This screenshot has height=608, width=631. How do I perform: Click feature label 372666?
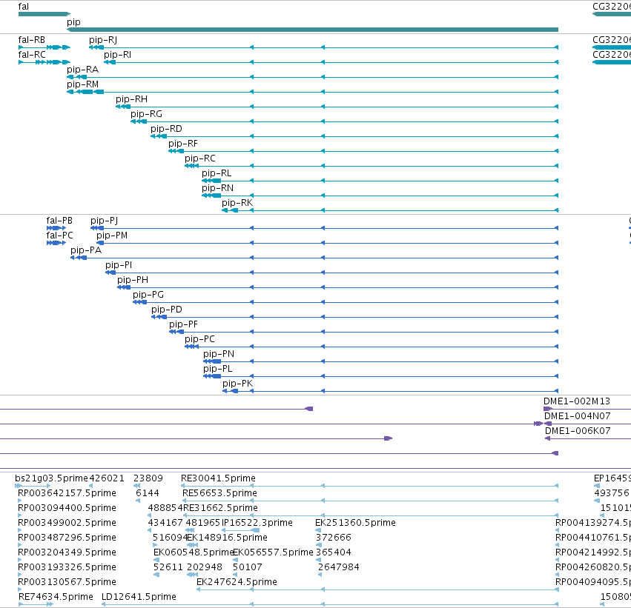coord(333,538)
